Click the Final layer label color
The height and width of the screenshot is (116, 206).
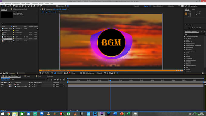coord(10,85)
